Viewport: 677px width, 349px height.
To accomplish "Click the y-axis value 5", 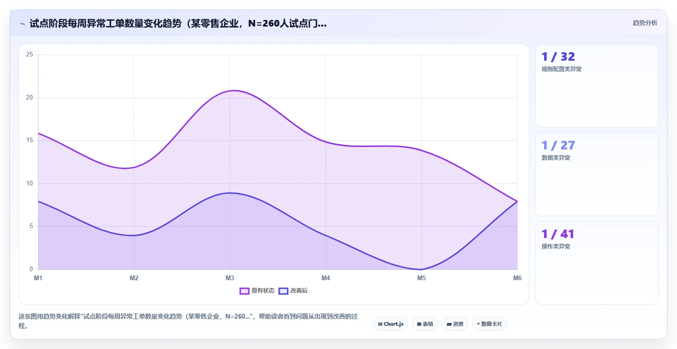I will tap(31, 226).
